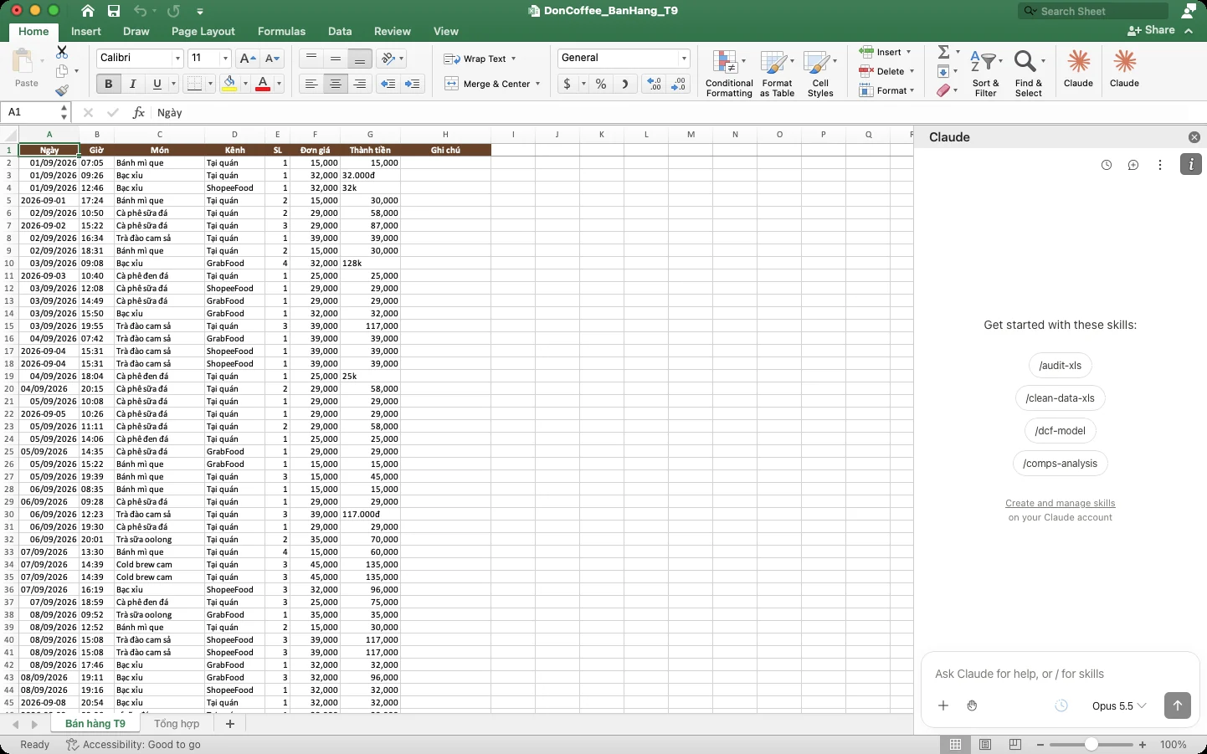Expand the Merge & Center dropdown arrow
Screen dimensions: 1207x754
[x=537, y=84]
